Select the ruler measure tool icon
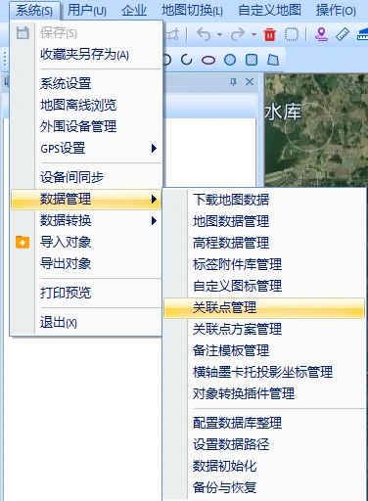Viewport: 368px width, 501px height. click(343, 34)
